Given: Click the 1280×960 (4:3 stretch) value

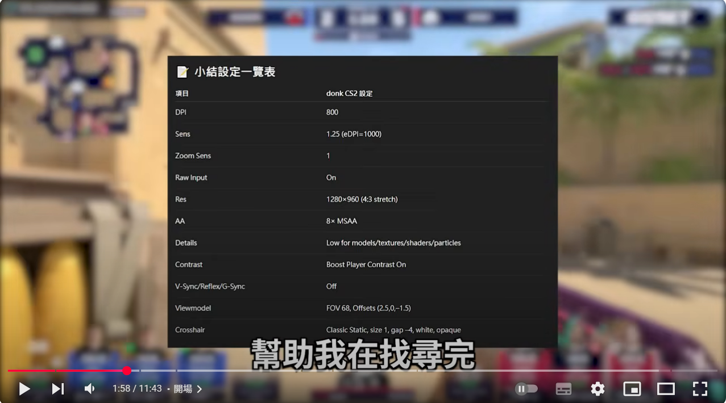Looking at the screenshot, I should point(362,199).
